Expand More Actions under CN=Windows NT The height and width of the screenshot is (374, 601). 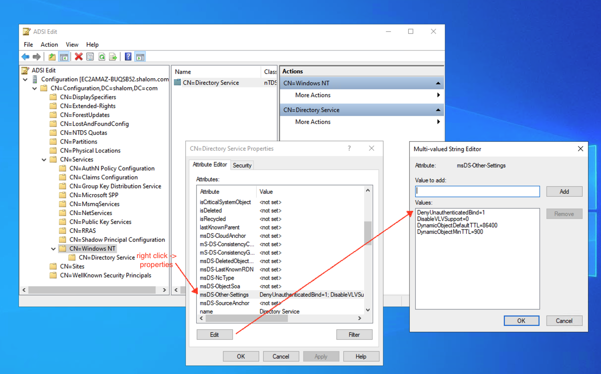pyautogui.click(x=313, y=95)
